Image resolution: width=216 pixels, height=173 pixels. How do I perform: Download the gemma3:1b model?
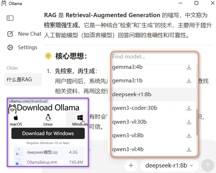pyautogui.click(x=189, y=81)
